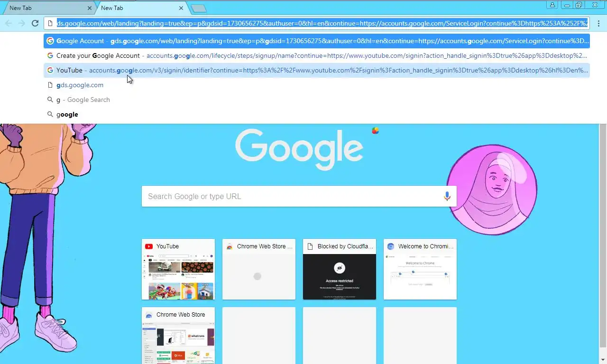Click the YouTube favicon on tile

point(149,246)
